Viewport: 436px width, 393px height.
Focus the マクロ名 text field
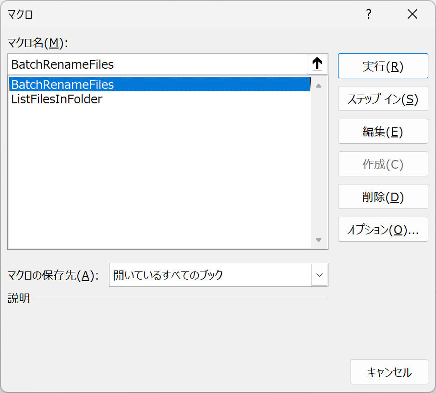point(157,64)
